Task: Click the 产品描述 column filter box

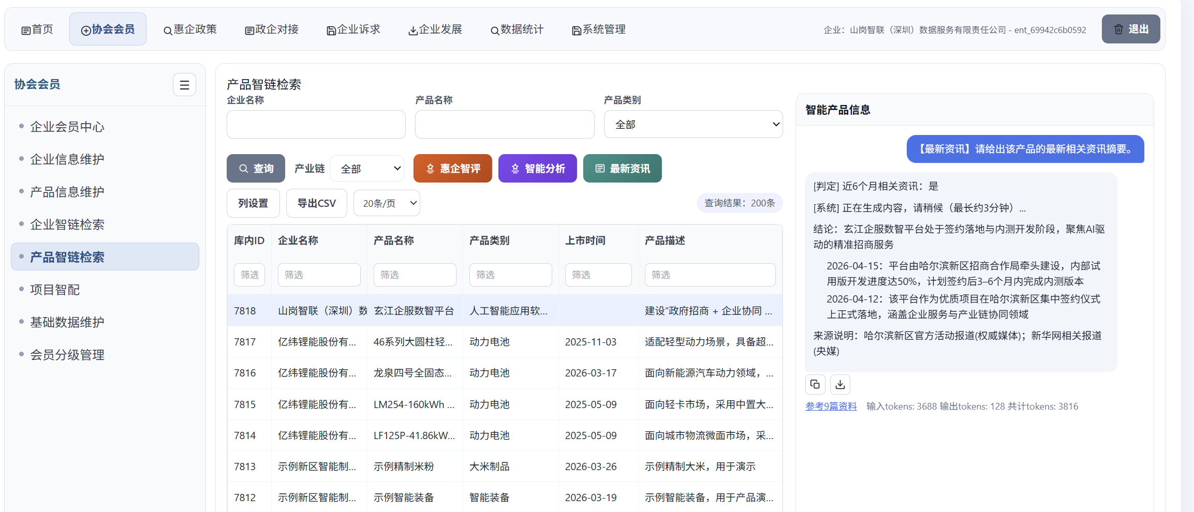Action: pos(710,275)
